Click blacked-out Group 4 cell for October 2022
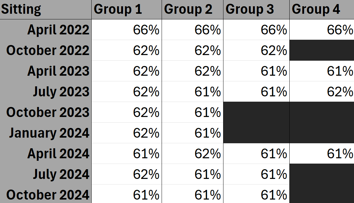The height and width of the screenshot is (203, 354). tap(322, 50)
